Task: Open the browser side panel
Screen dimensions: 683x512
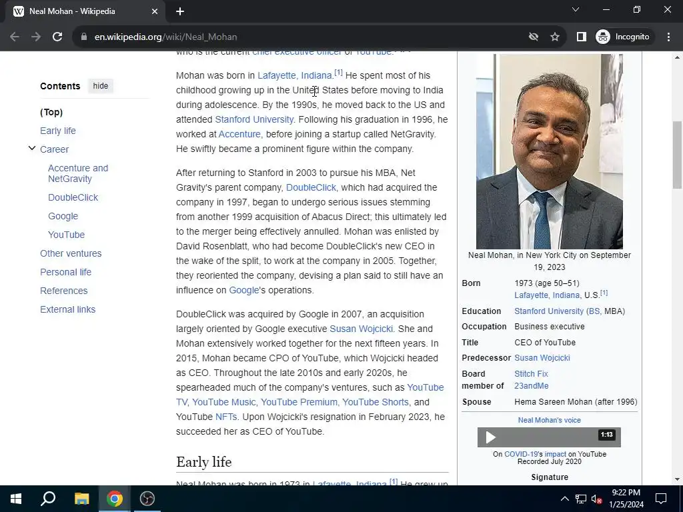Action: (582, 37)
